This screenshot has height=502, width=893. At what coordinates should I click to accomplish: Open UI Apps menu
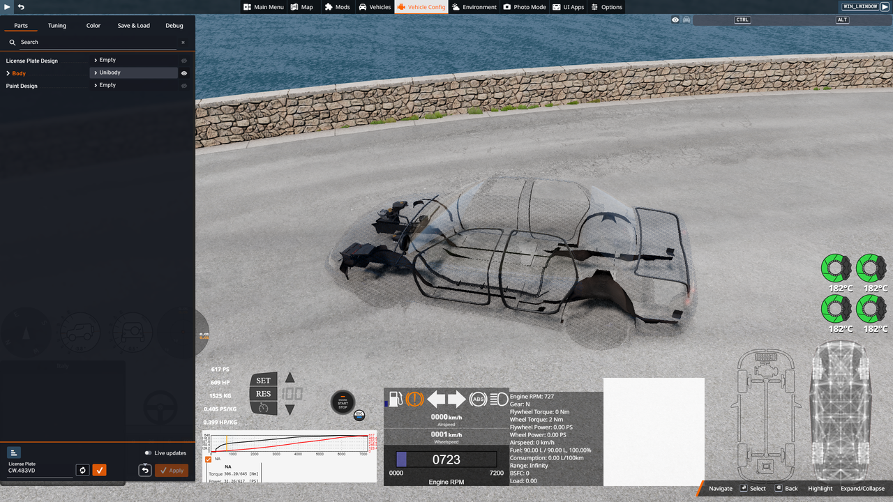point(569,7)
